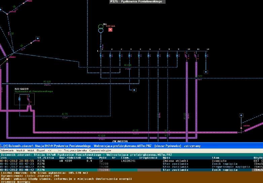263x183 pixels.
Task: Click the Pole column header
Action: click(x=103, y=158)
